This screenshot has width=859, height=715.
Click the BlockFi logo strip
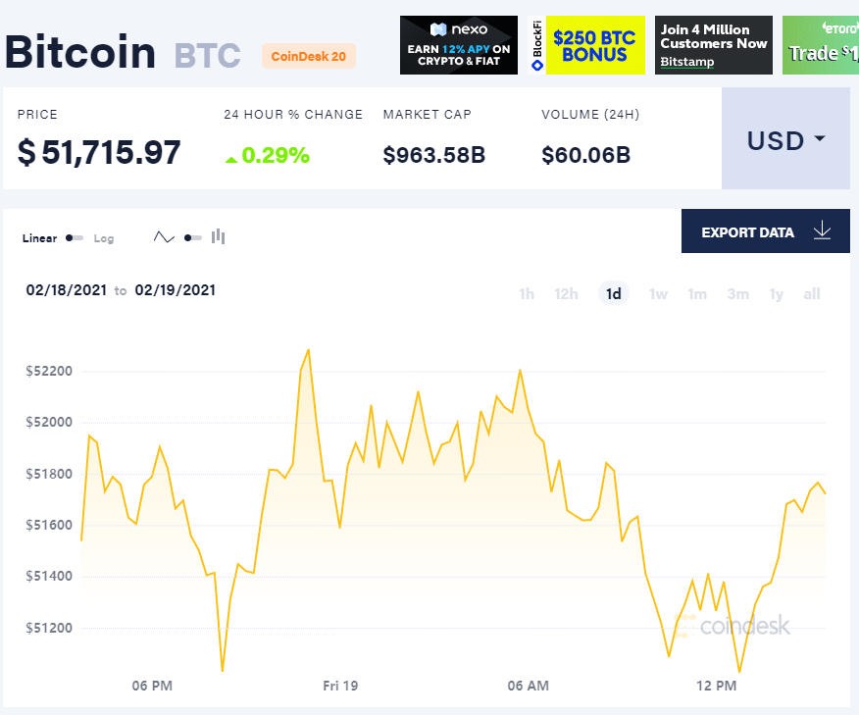tap(536, 45)
